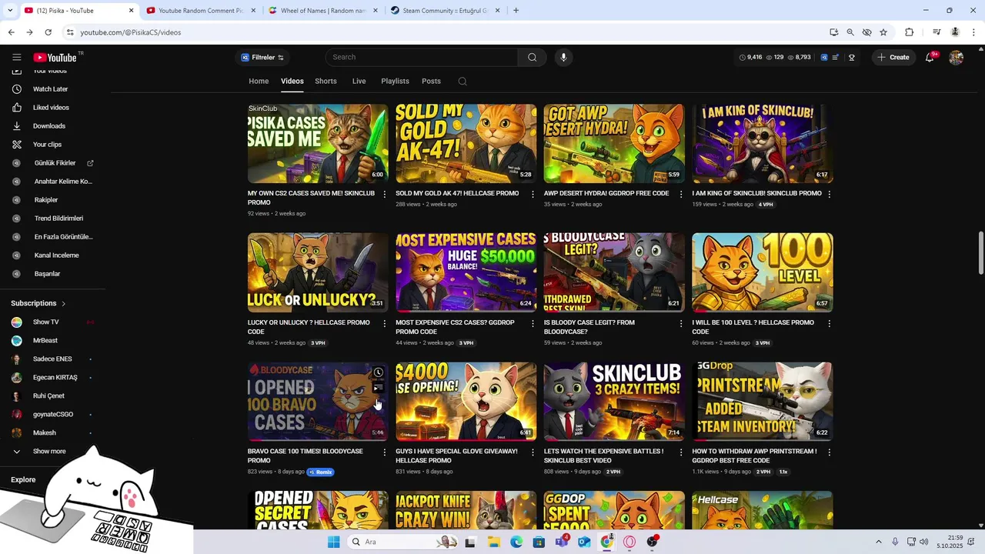This screenshot has width=985, height=554.
Task: Open more options for IS BLOODY CASE LEGIT video
Action: coord(680,323)
